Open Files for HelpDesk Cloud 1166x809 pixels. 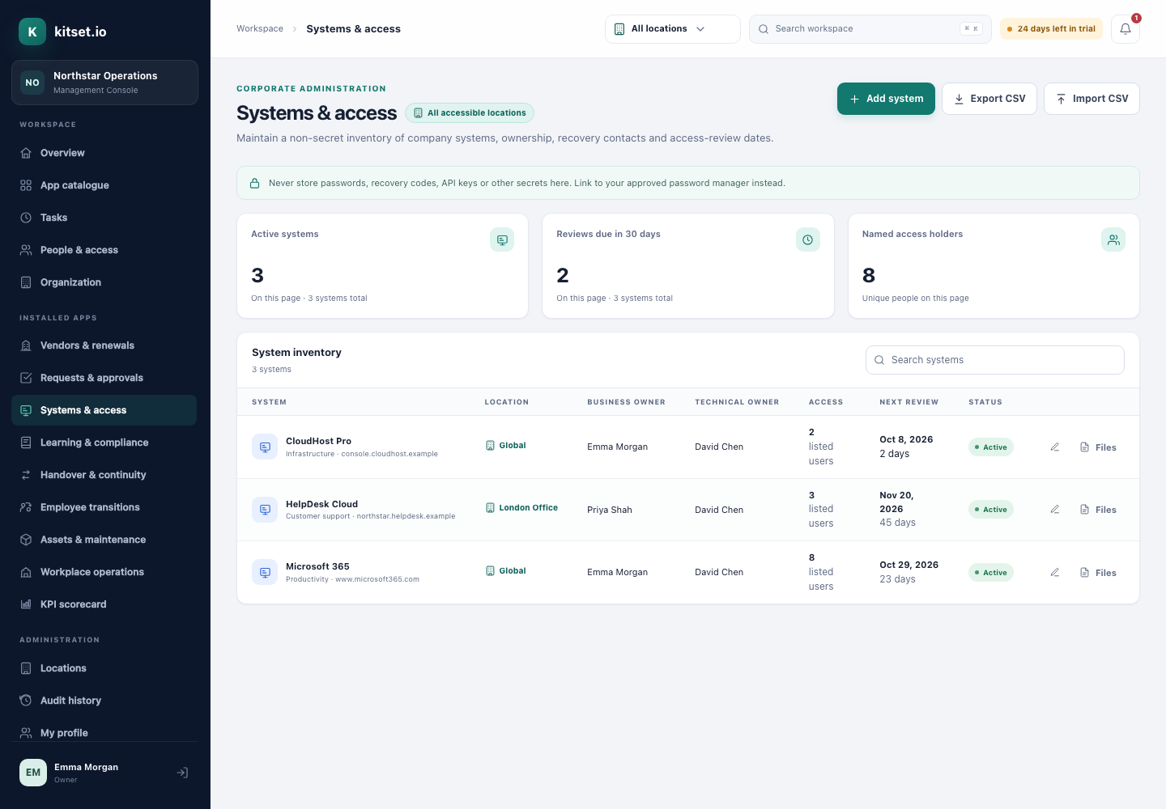pos(1098,510)
